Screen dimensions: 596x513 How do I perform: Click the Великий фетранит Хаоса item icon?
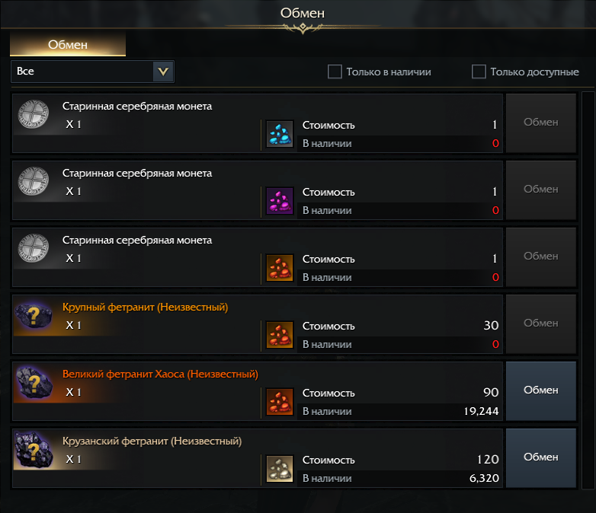coord(33,384)
